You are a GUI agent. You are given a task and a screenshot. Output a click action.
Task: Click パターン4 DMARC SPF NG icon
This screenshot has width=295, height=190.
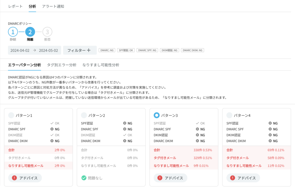[270, 129]
